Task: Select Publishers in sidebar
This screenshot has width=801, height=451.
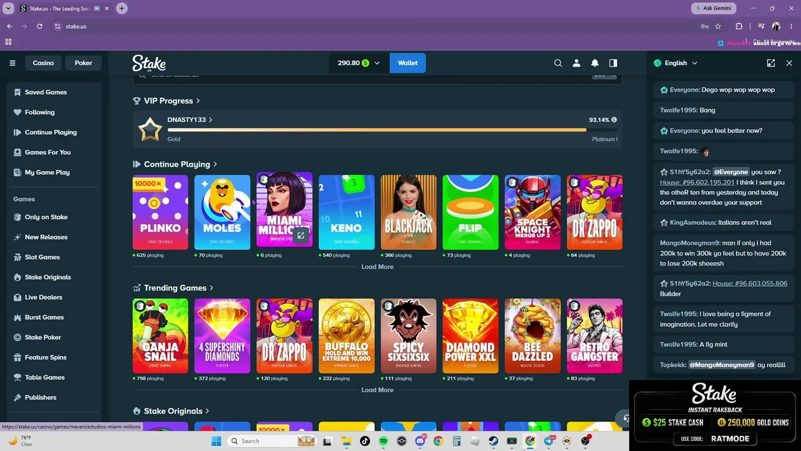Action: pyautogui.click(x=40, y=397)
